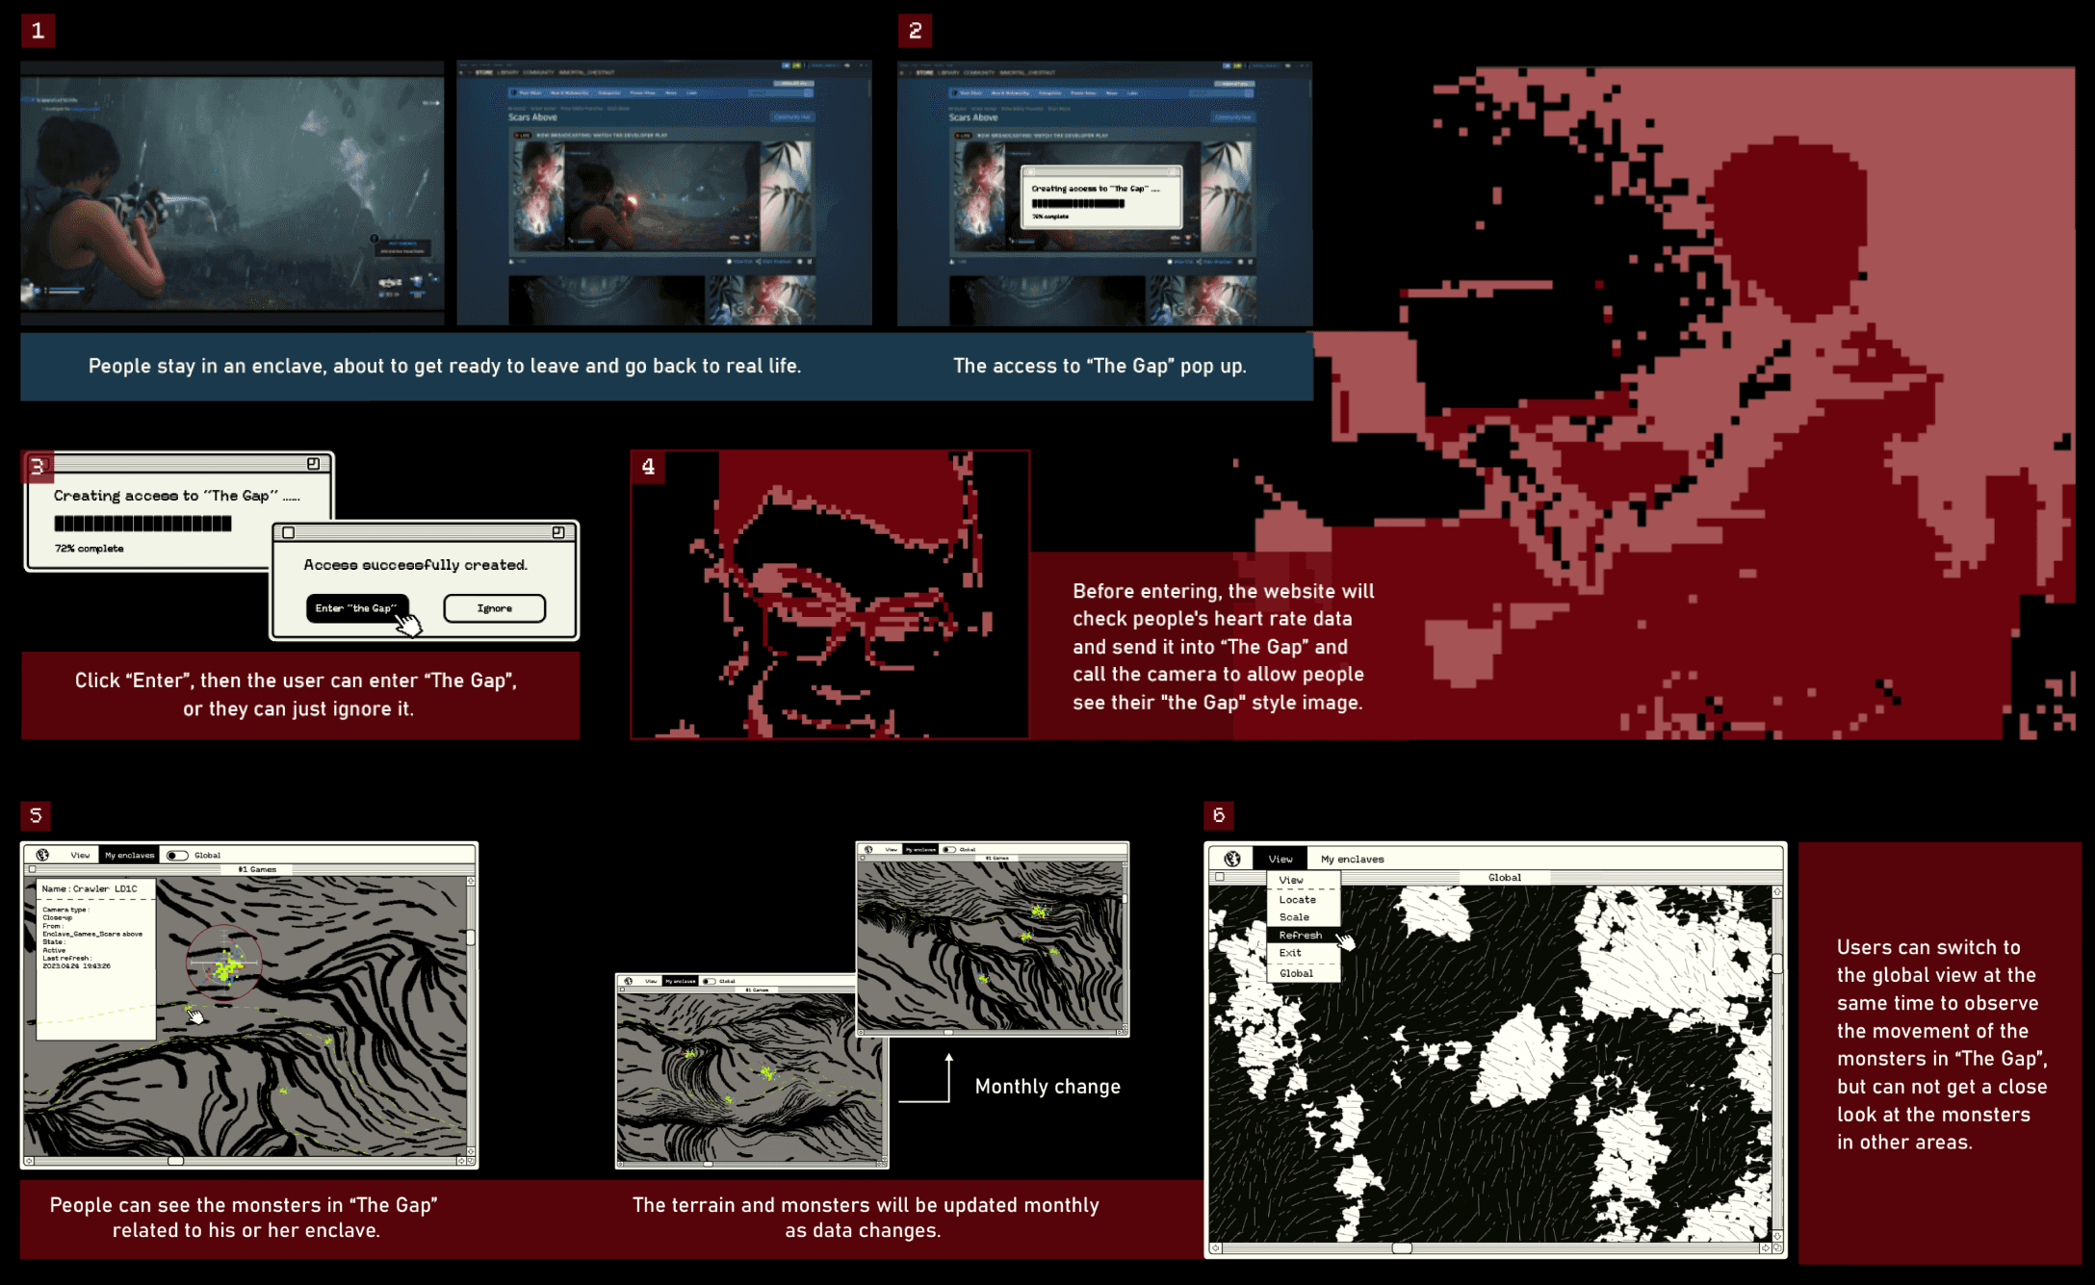Click resize grip icon in Global window corner
This screenshot has width=2095, height=1285.
pos(1777,1247)
